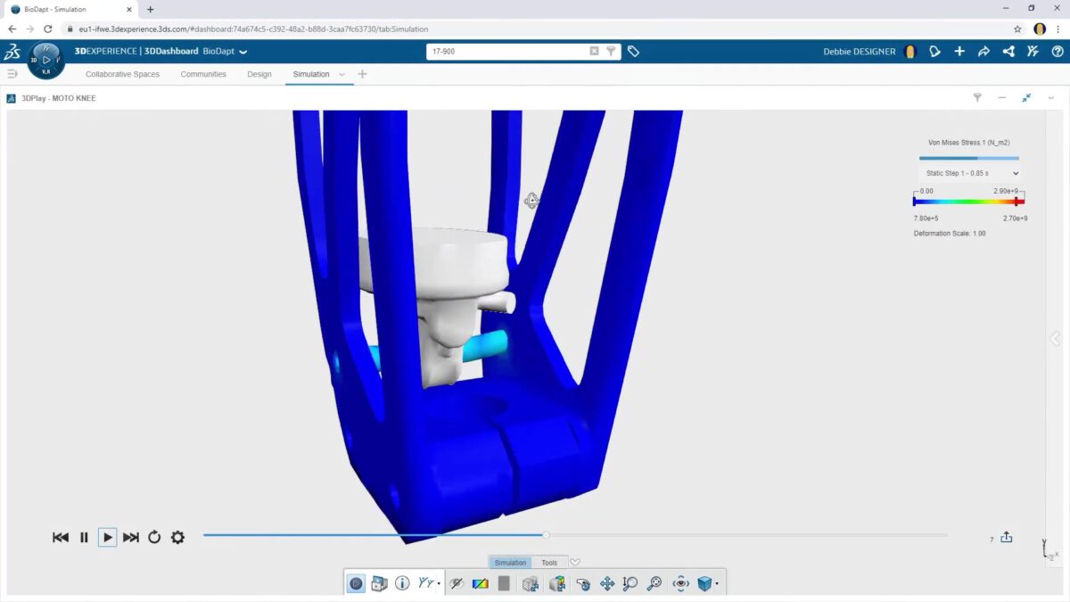Viewport: 1070px width, 602px height.
Task: Open the Static Step 1 dropdown
Action: [969, 173]
